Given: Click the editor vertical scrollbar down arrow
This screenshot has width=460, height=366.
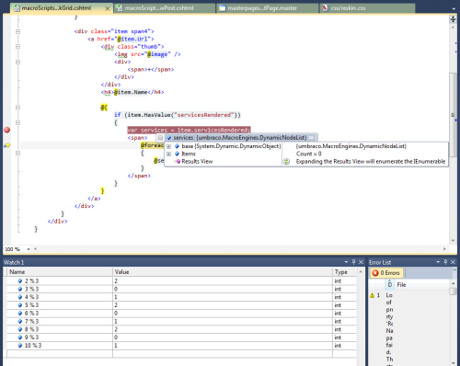Looking at the screenshot, I should click(x=453, y=241).
